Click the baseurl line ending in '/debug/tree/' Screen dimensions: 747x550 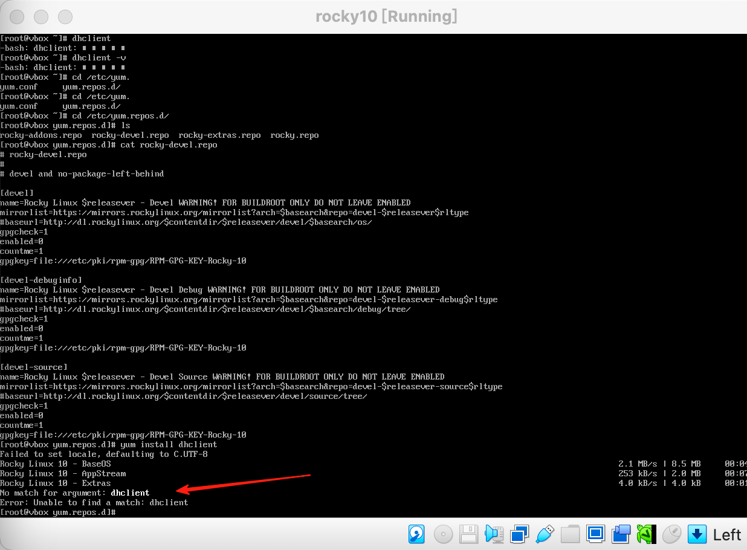205,309
